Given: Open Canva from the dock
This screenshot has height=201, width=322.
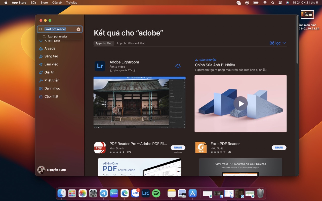Looking at the screenshot, I should 114,193.
